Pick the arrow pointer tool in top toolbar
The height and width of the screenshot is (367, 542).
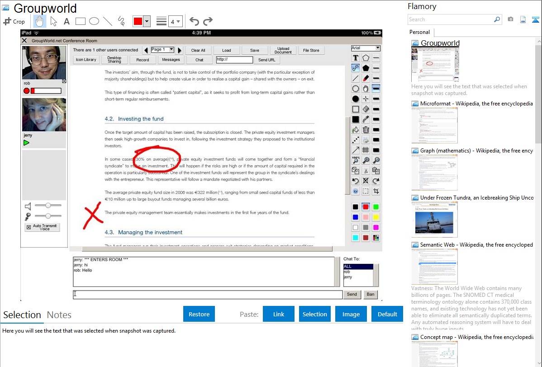53,21
